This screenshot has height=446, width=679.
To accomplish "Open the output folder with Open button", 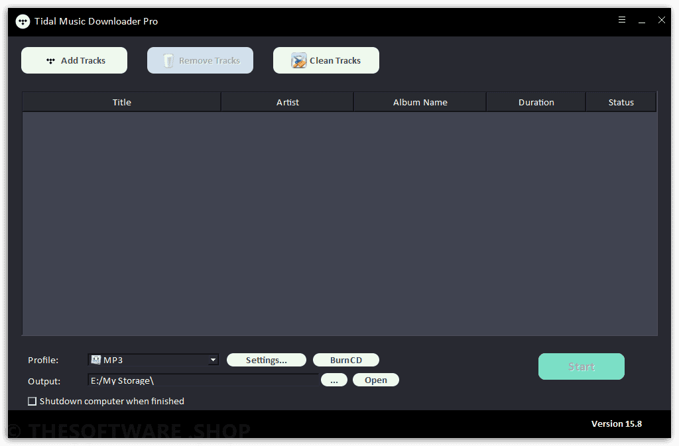I will tap(376, 380).
